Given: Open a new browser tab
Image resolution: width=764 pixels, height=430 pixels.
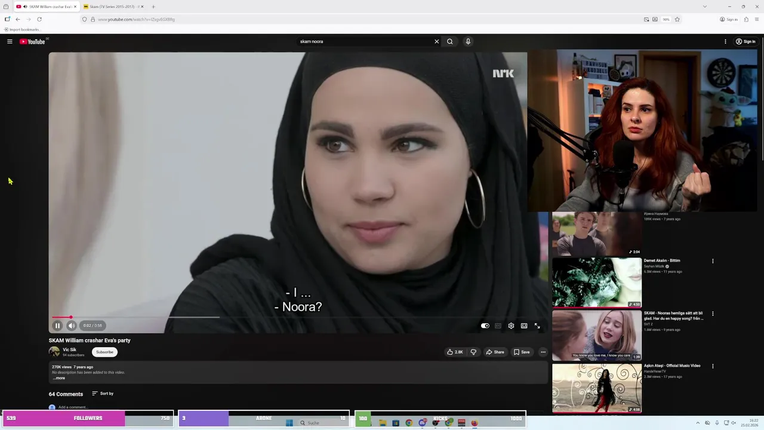Looking at the screenshot, I should click(153, 7).
